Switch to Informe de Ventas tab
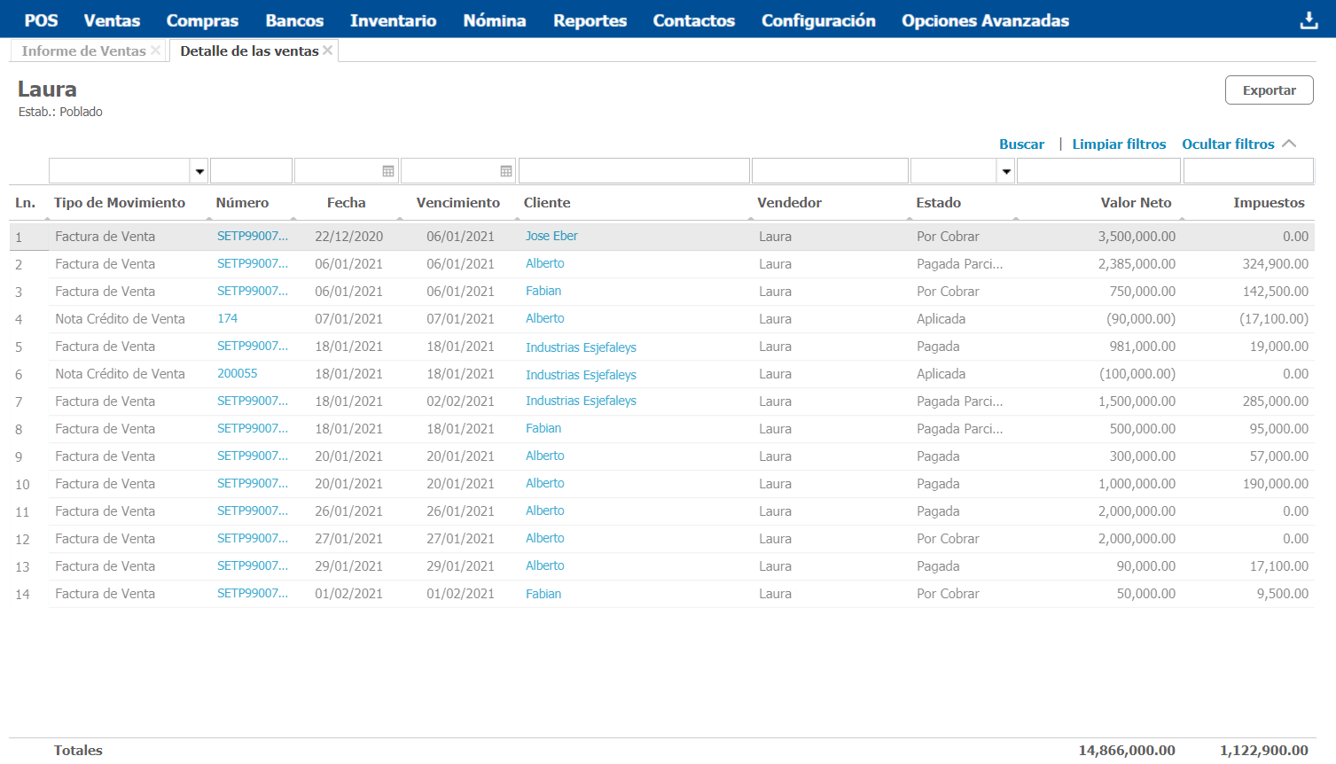This screenshot has width=1336, height=764. [83, 51]
